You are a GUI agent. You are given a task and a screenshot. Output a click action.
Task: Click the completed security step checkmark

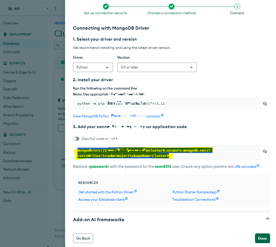[x=106, y=7]
